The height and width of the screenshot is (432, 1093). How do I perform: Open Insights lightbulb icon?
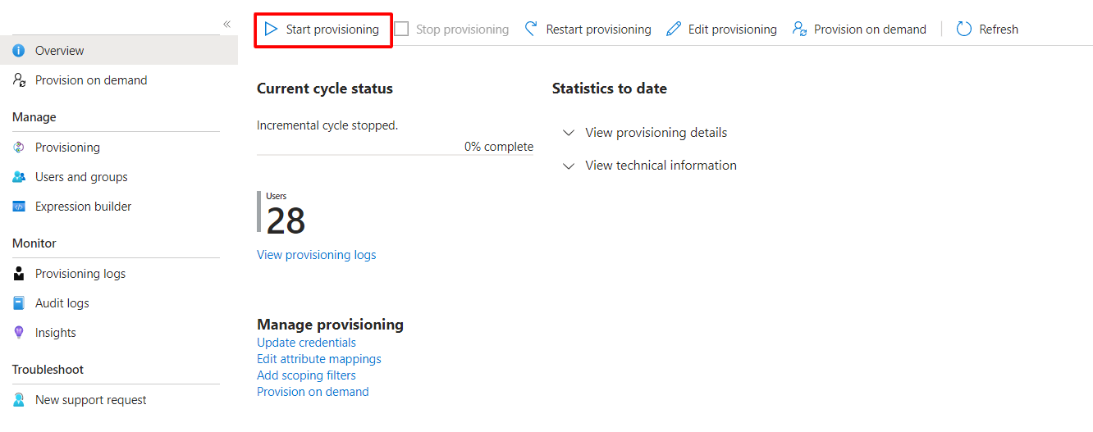pyautogui.click(x=19, y=333)
